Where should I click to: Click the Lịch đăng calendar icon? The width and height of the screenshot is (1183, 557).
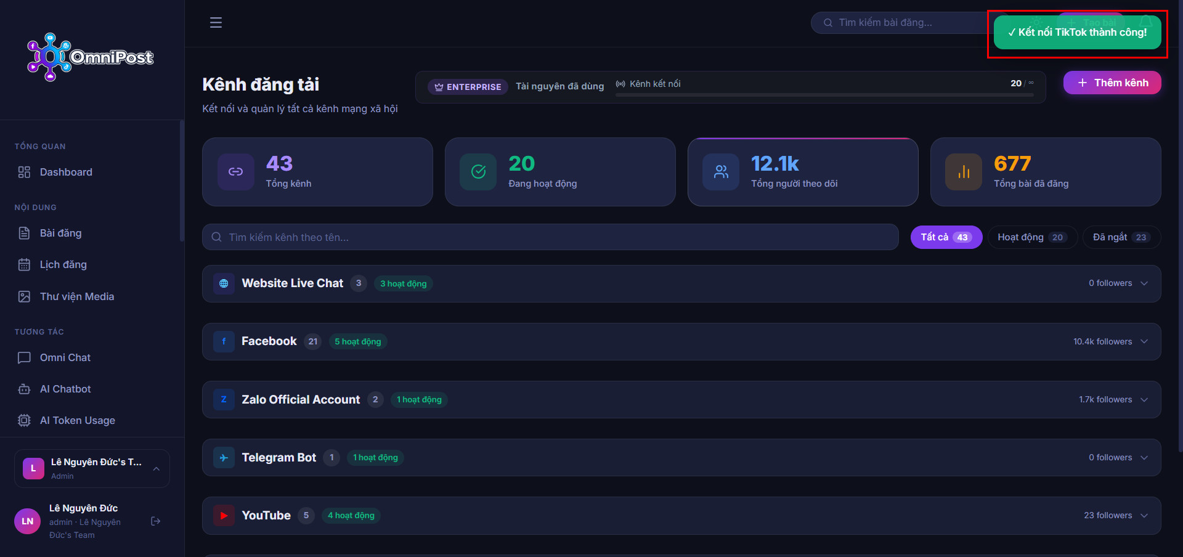(24, 264)
